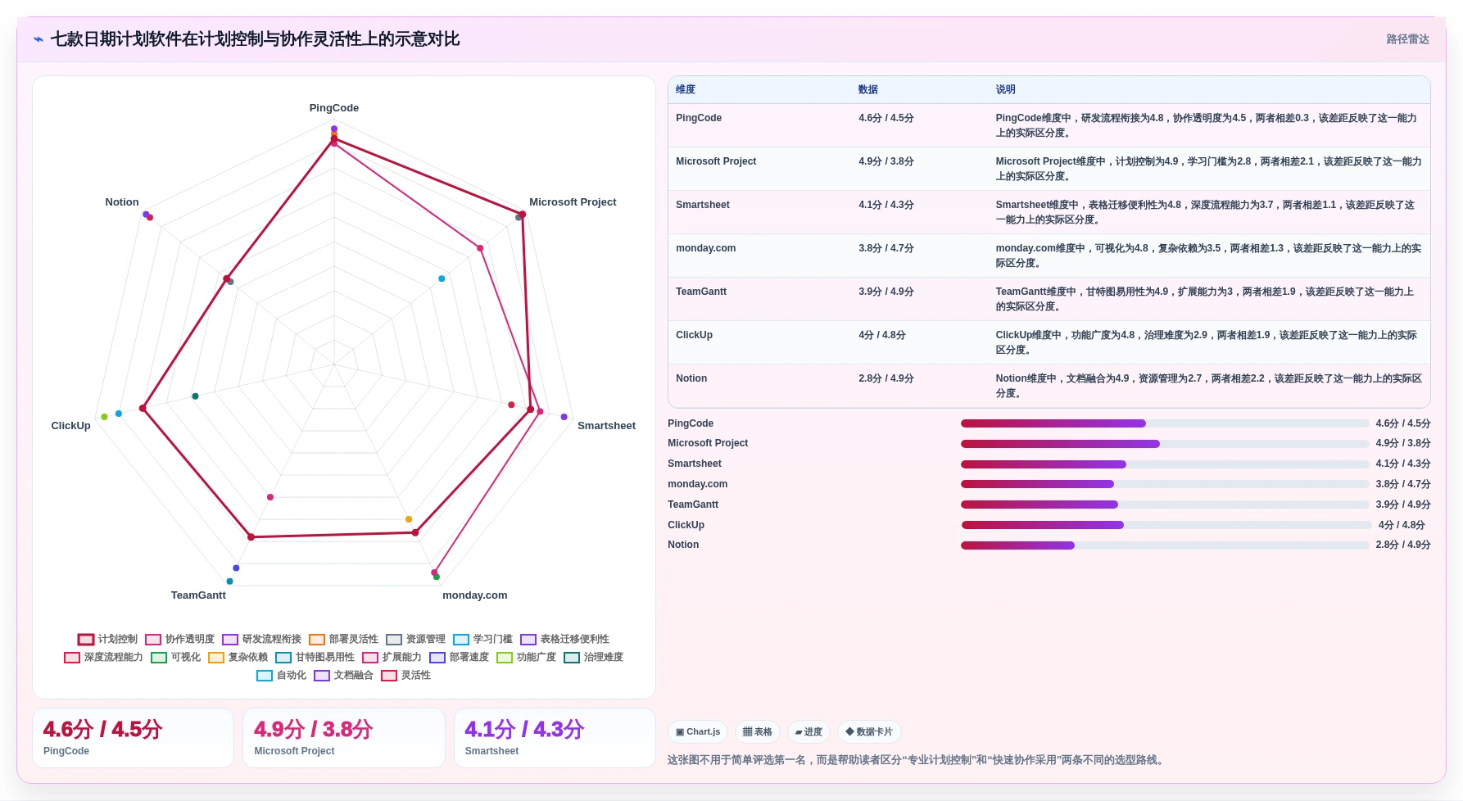Toggle the 功能广度 legend entry

[x=527, y=657]
